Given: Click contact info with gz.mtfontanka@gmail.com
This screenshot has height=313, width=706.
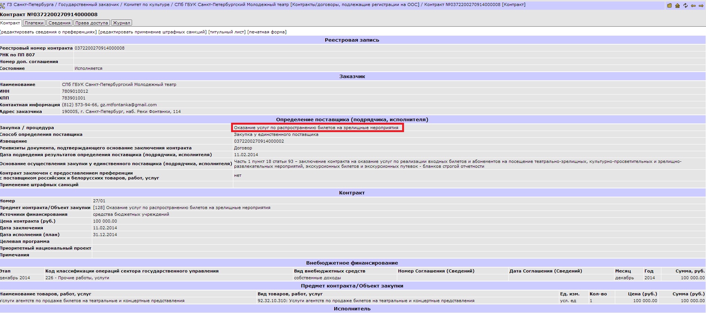Looking at the screenshot, I should (x=109, y=105).
